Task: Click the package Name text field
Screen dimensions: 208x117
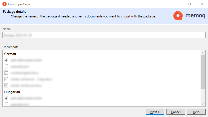Action: coord(104,35)
